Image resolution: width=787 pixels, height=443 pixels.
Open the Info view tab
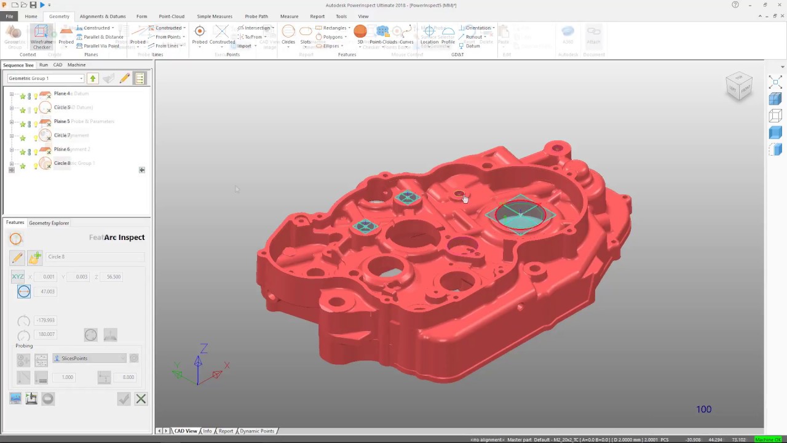coord(207,431)
